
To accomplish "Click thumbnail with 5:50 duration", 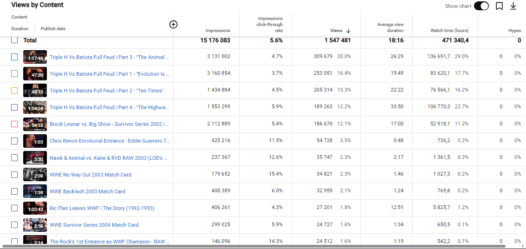I will click(35, 158).
